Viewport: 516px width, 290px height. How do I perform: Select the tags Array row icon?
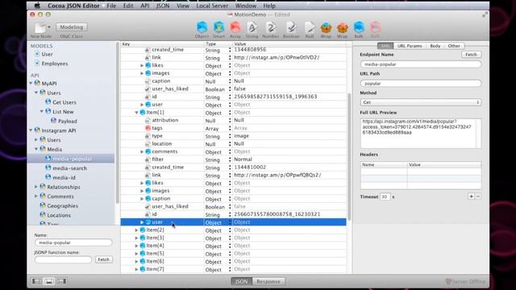click(148, 128)
